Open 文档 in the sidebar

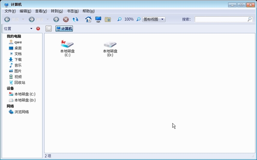[15, 54]
